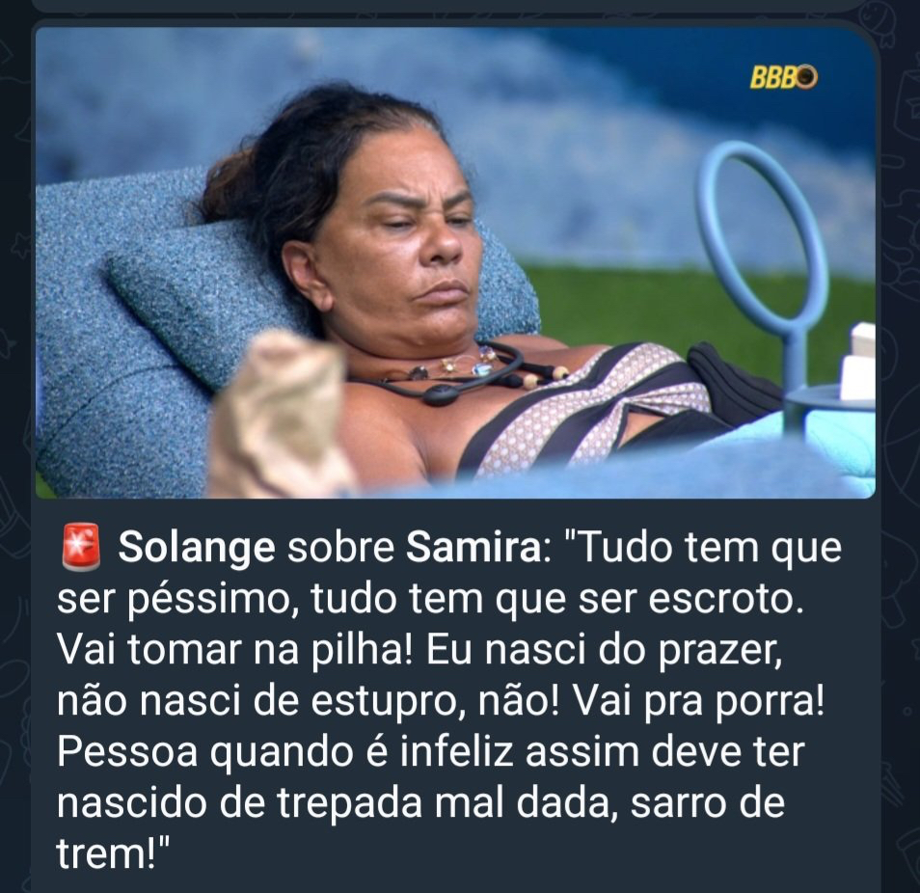The height and width of the screenshot is (893, 920).
Task: Click the yellow BBB logo watermark
Action: point(783,77)
